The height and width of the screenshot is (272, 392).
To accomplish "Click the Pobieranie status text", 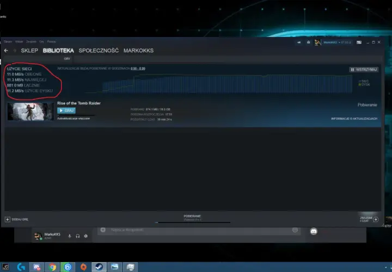I will [x=367, y=105].
